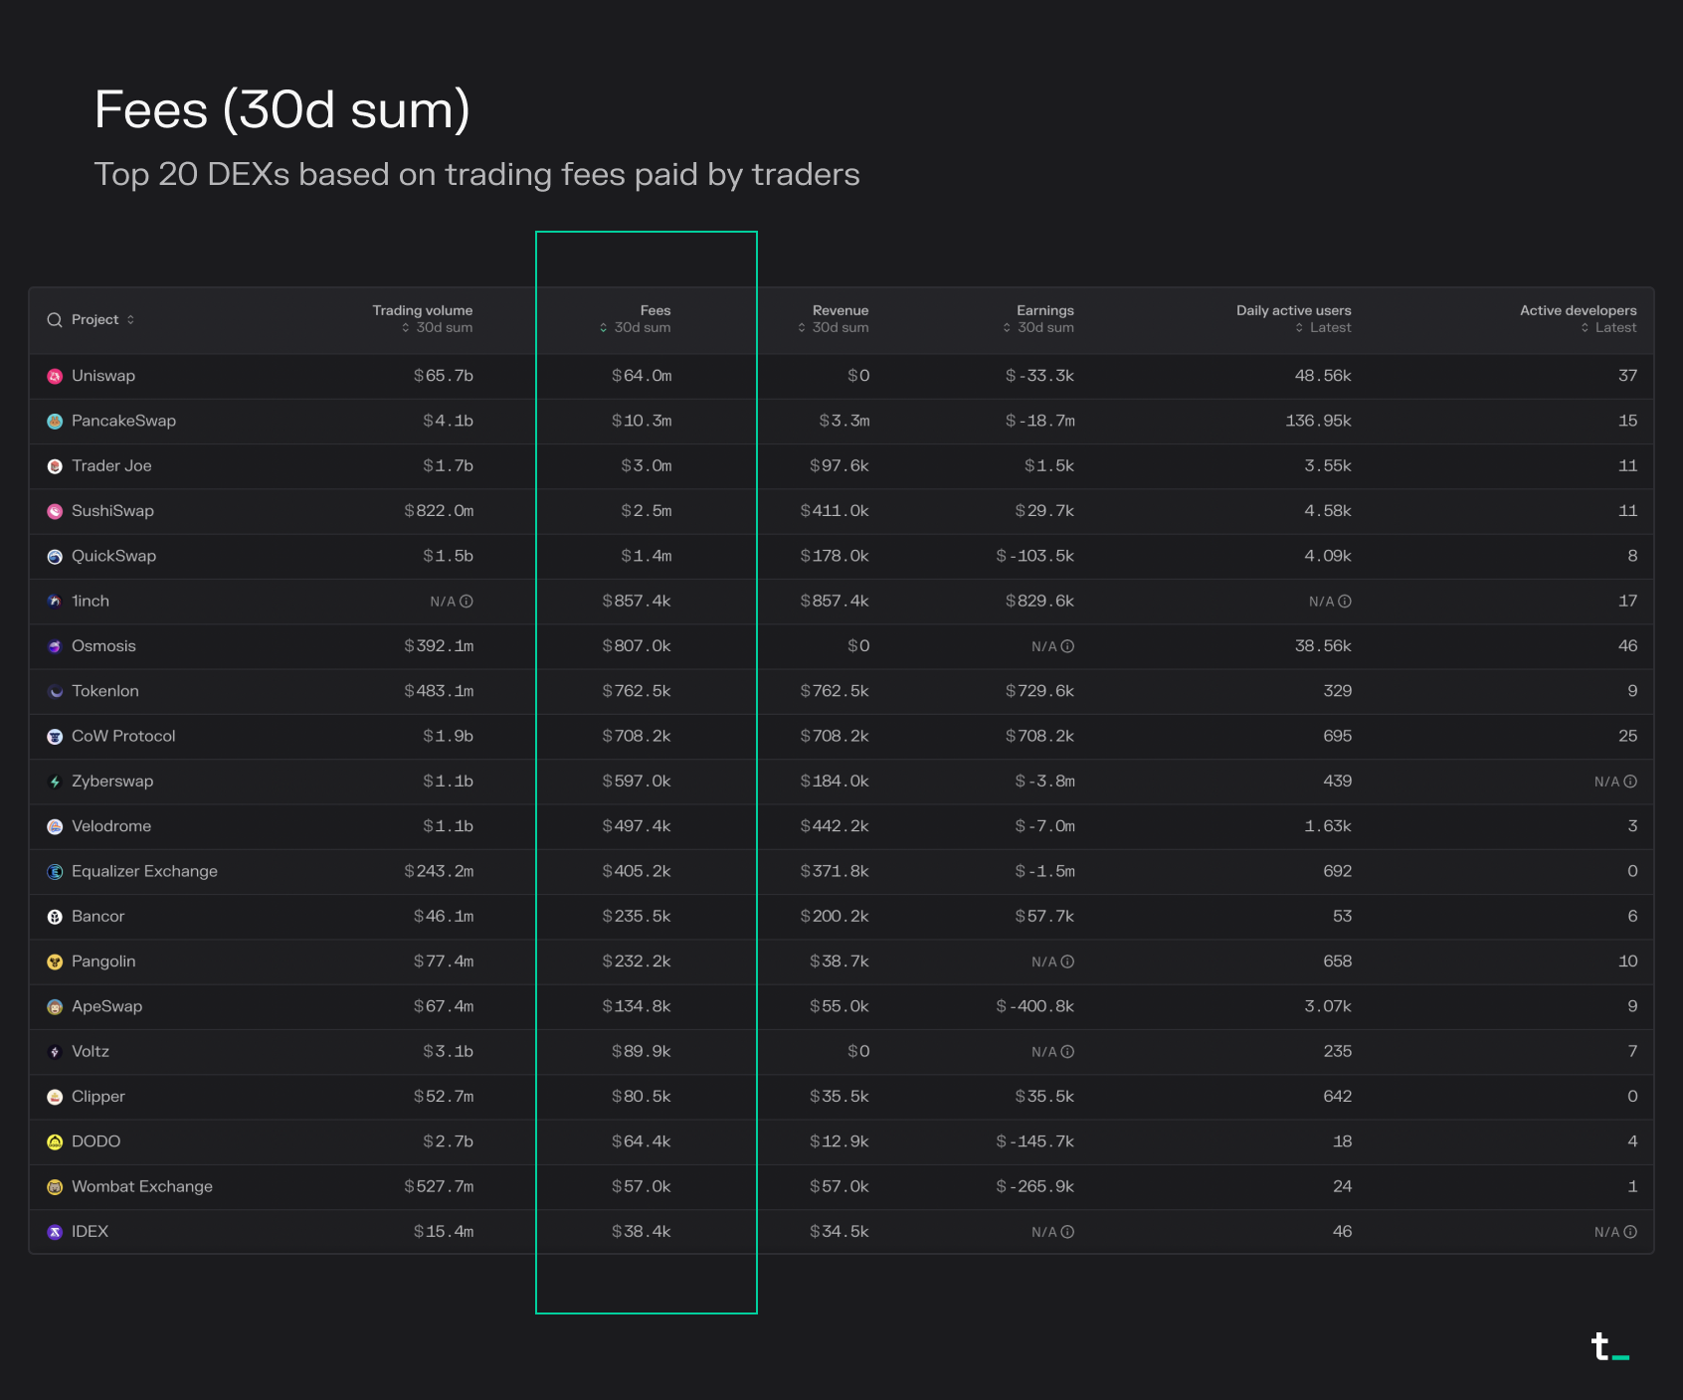Select Wombat Exchange trading volume $527.7m

coord(439,1187)
